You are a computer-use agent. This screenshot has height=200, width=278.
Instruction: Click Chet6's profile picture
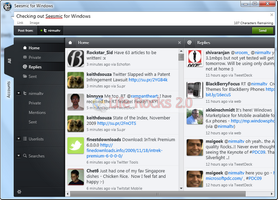click(76, 177)
